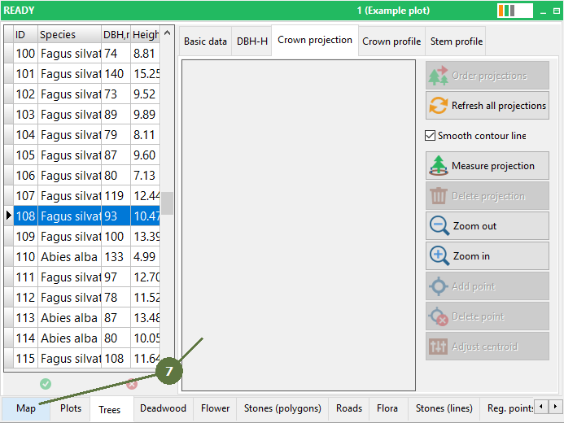Image resolution: width=564 pixels, height=423 pixels.
Task: Sort table by the Species column header
Action: [x=68, y=35]
